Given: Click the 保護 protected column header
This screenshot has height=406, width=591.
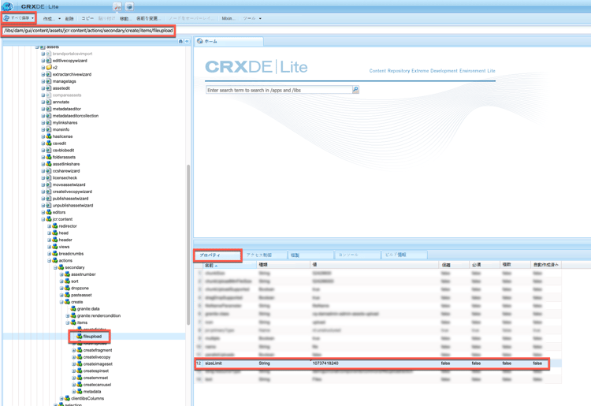Looking at the screenshot, I should coord(454,265).
